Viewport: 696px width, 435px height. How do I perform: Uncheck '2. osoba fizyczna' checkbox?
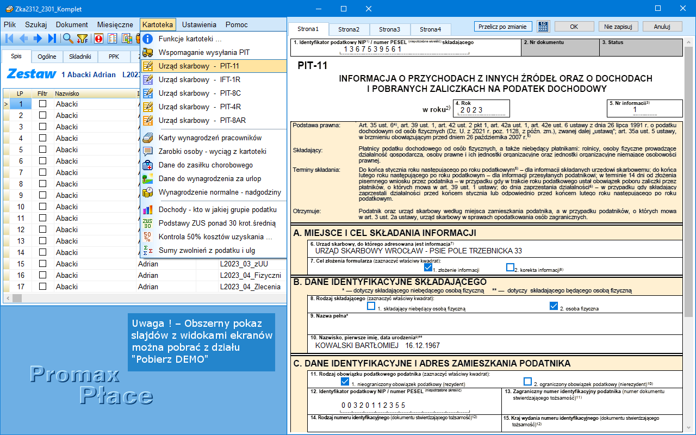(554, 306)
